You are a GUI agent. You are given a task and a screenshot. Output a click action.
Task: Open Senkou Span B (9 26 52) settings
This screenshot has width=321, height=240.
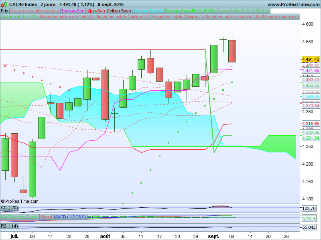coord(190,11)
